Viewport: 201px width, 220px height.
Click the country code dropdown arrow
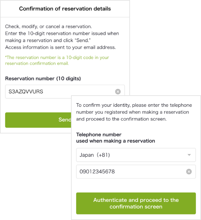(x=189, y=155)
